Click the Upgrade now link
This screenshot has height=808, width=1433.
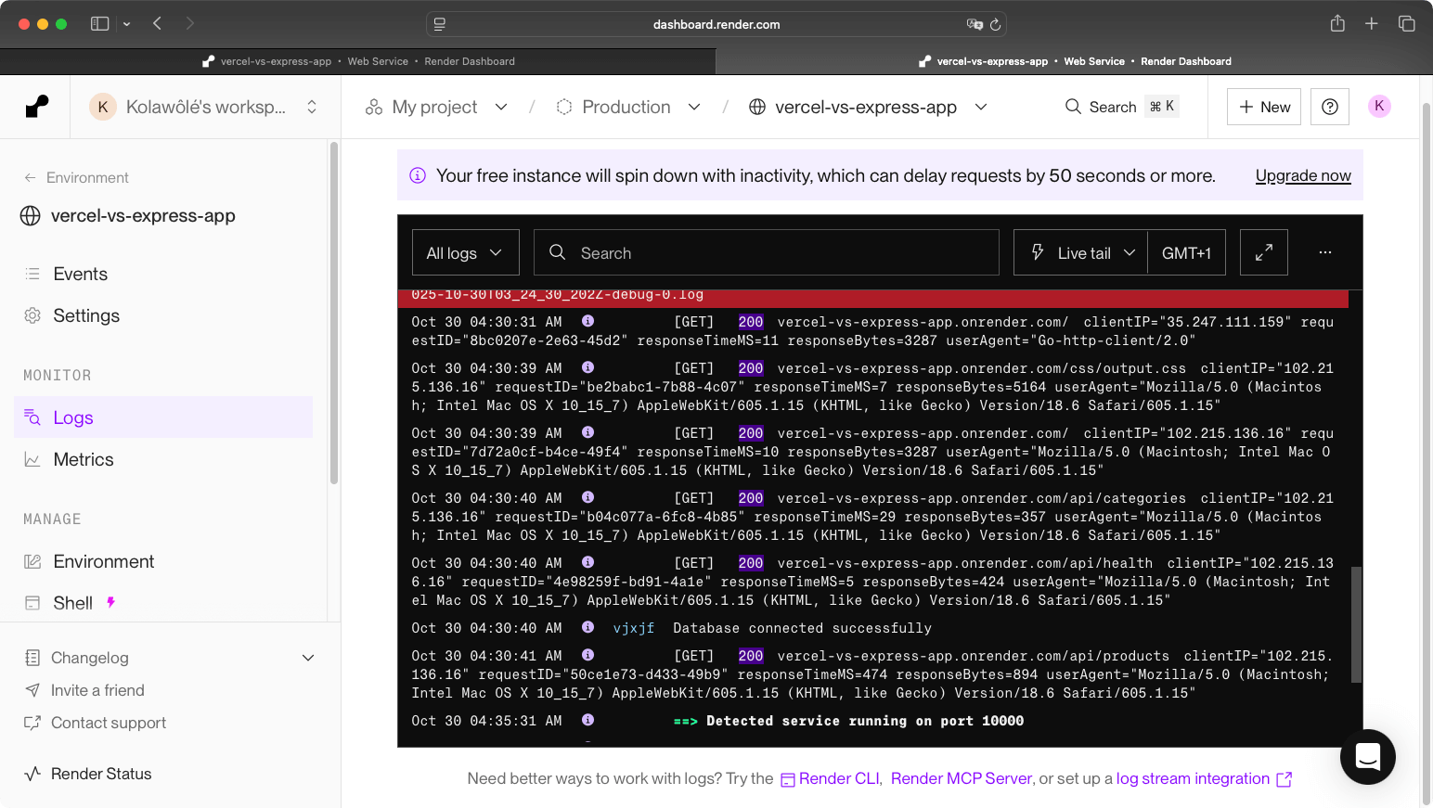click(1303, 174)
